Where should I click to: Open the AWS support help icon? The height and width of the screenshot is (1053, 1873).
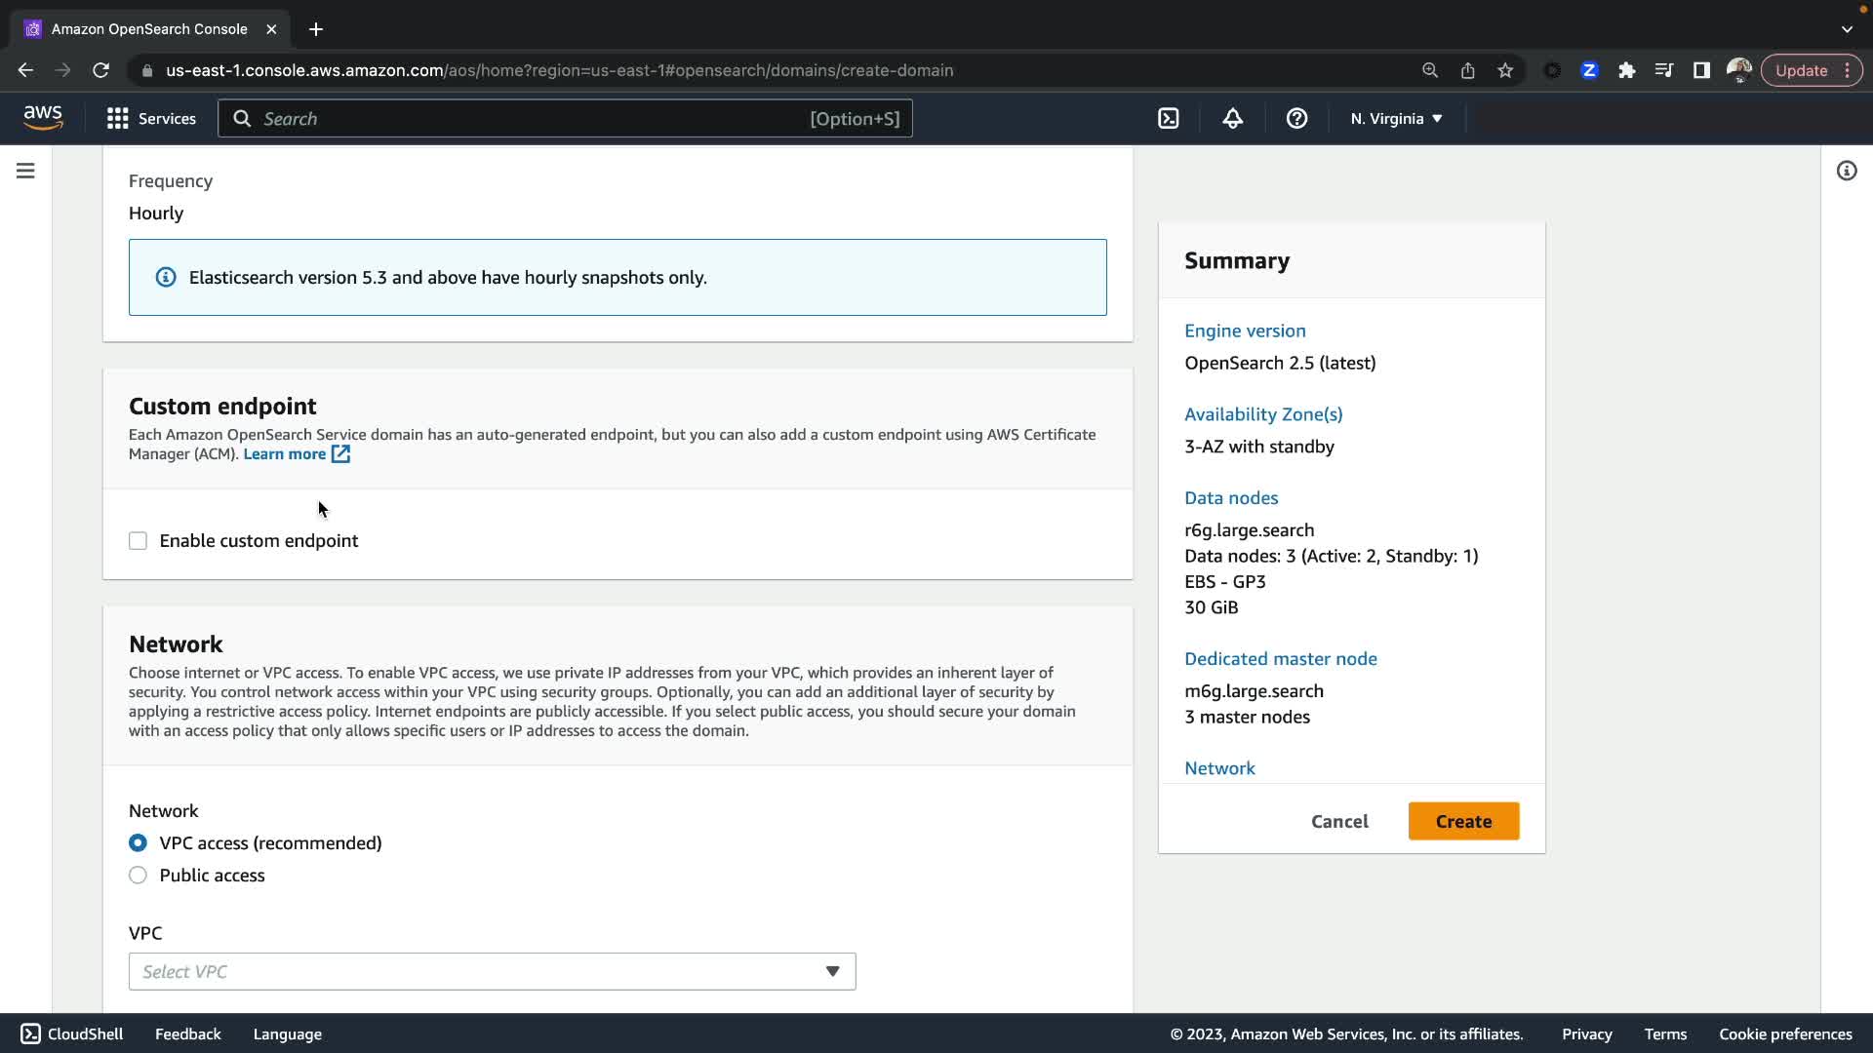click(x=1296, y=119)
